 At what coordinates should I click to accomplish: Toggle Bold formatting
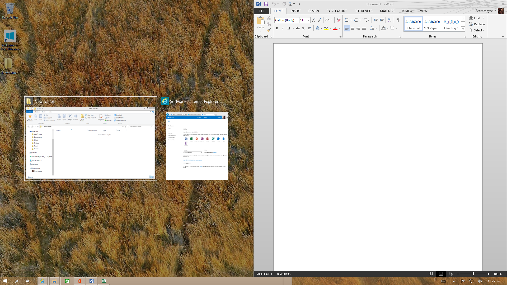pyautogui.click(x=277, y=28)
